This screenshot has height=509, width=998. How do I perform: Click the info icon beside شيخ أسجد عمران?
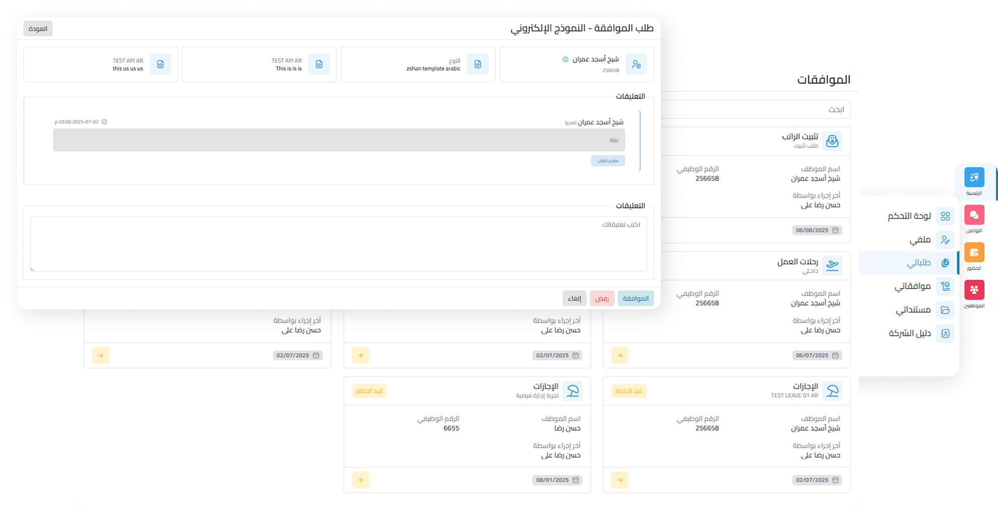pos(565,60)
